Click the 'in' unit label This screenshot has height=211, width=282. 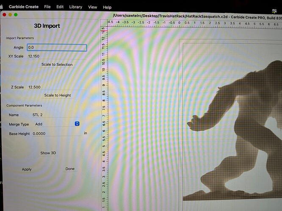(x=86, y=133)
